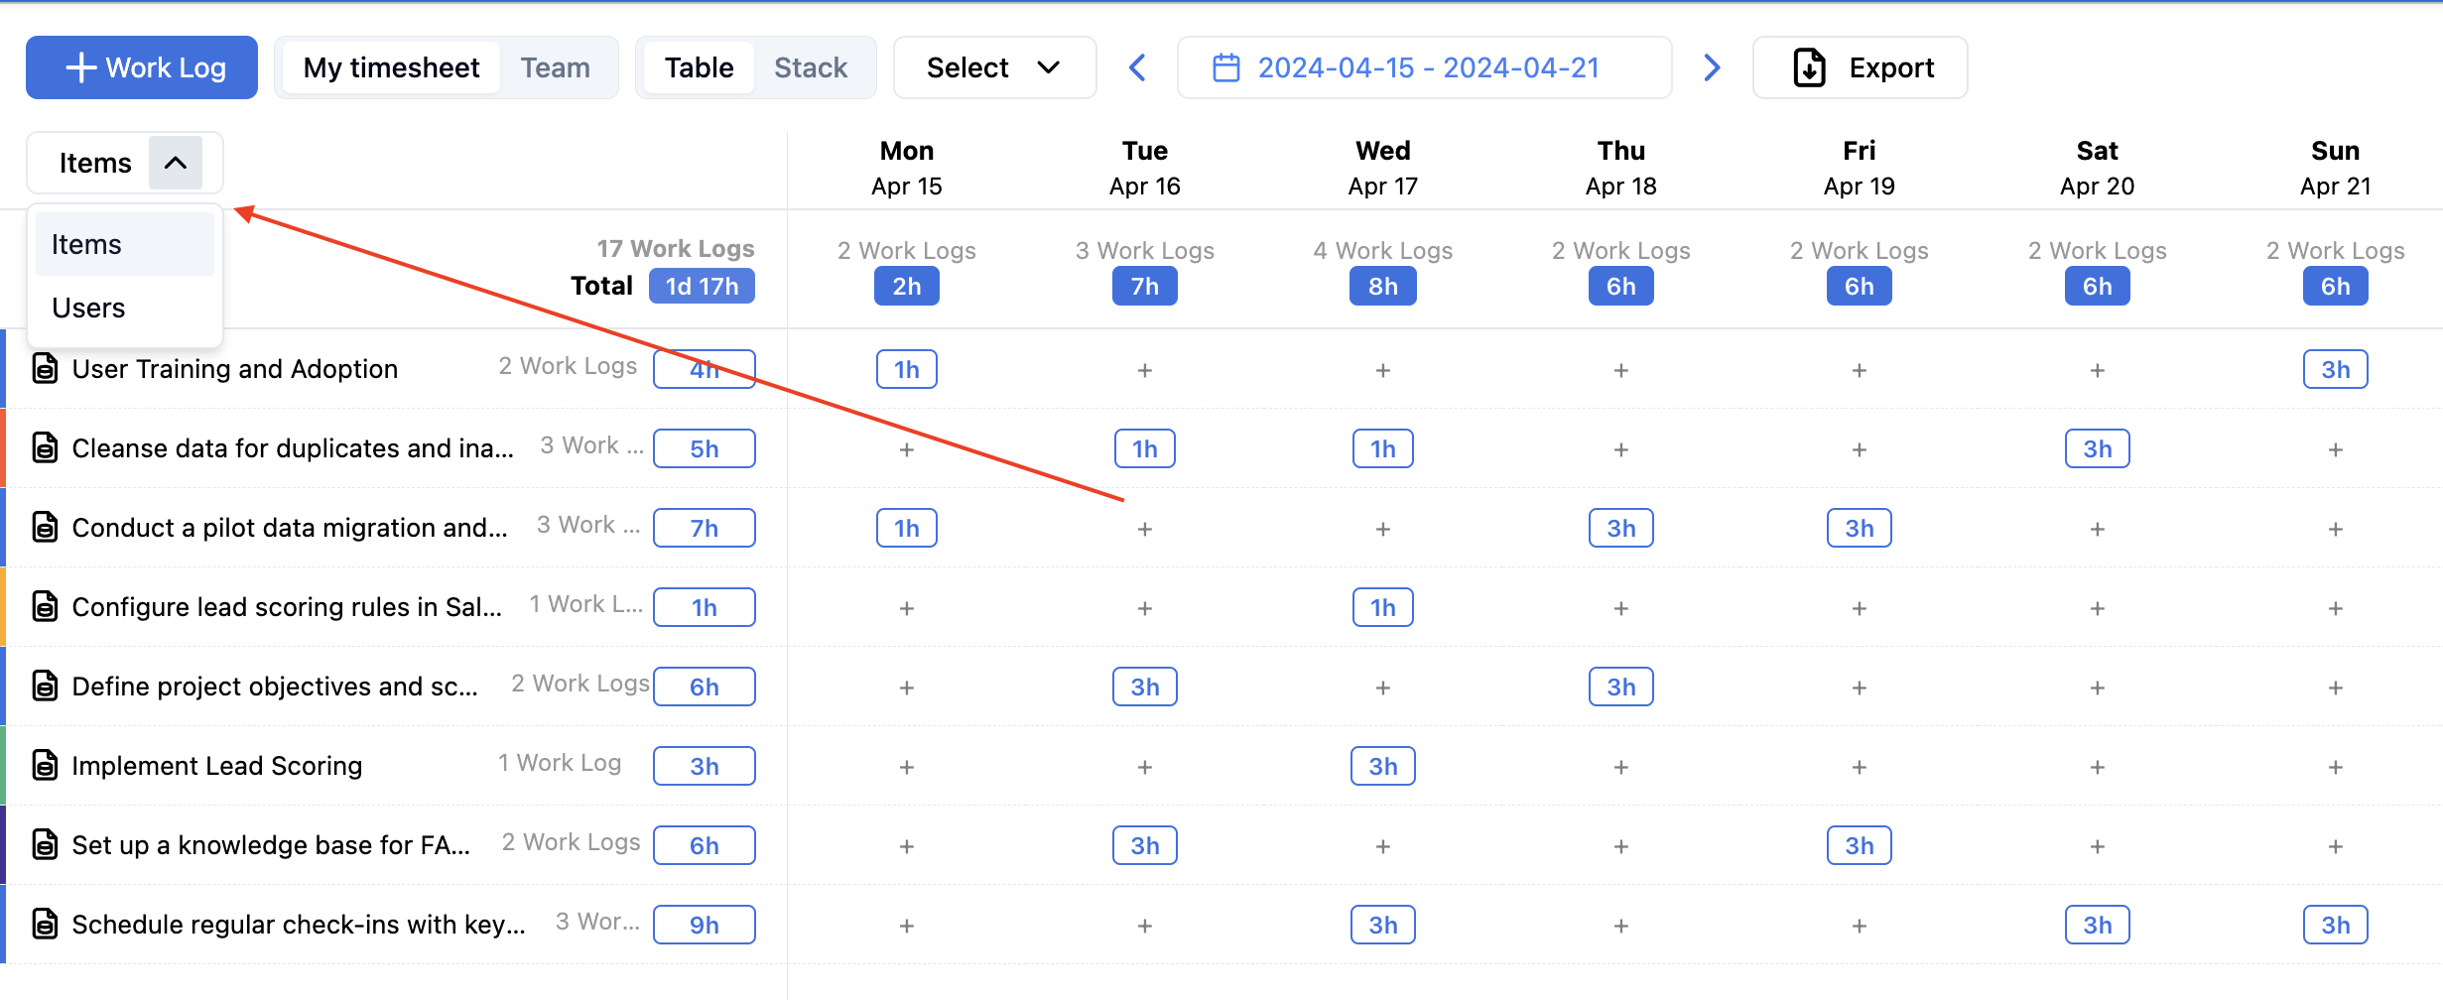Click the Export download icon
The width and height of the screenshot is (2443, 1000).
(1809, 67)
